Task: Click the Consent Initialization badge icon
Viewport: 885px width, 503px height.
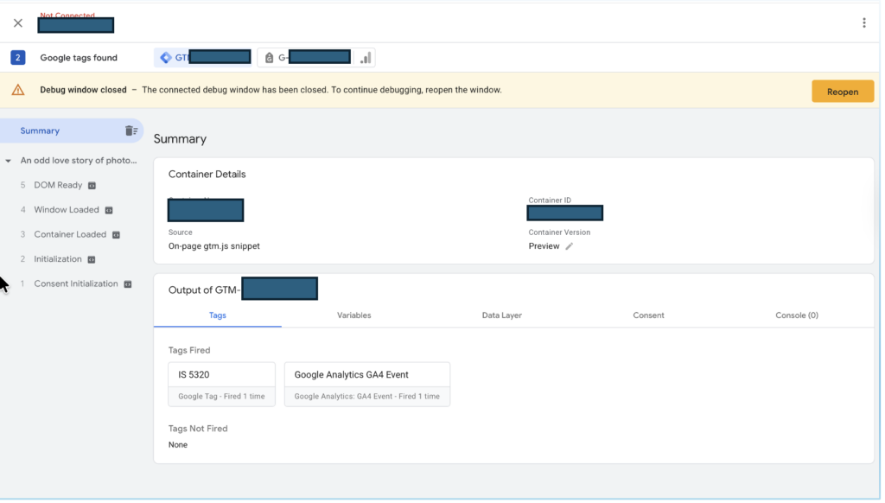Action: click(x=128, y=284)
